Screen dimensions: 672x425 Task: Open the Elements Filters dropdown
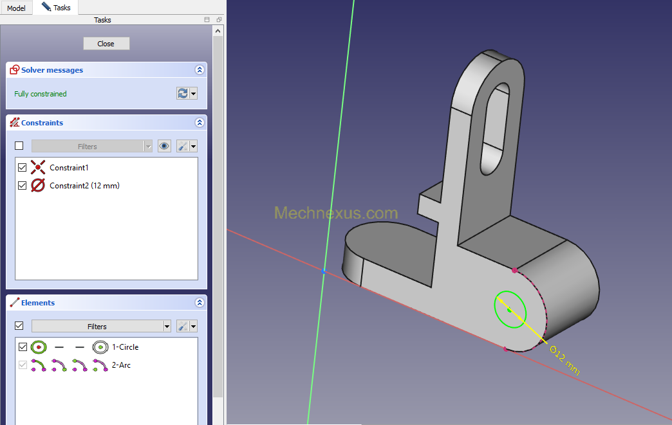pos(102,327)
